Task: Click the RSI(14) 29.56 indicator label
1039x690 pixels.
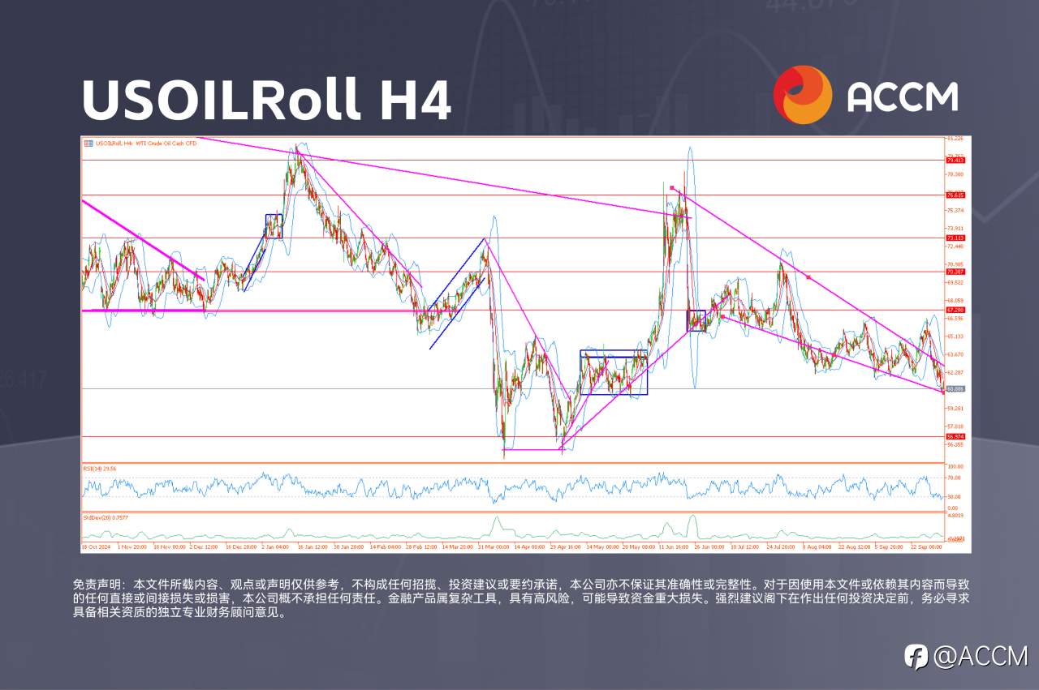Action: pos(100,469)
